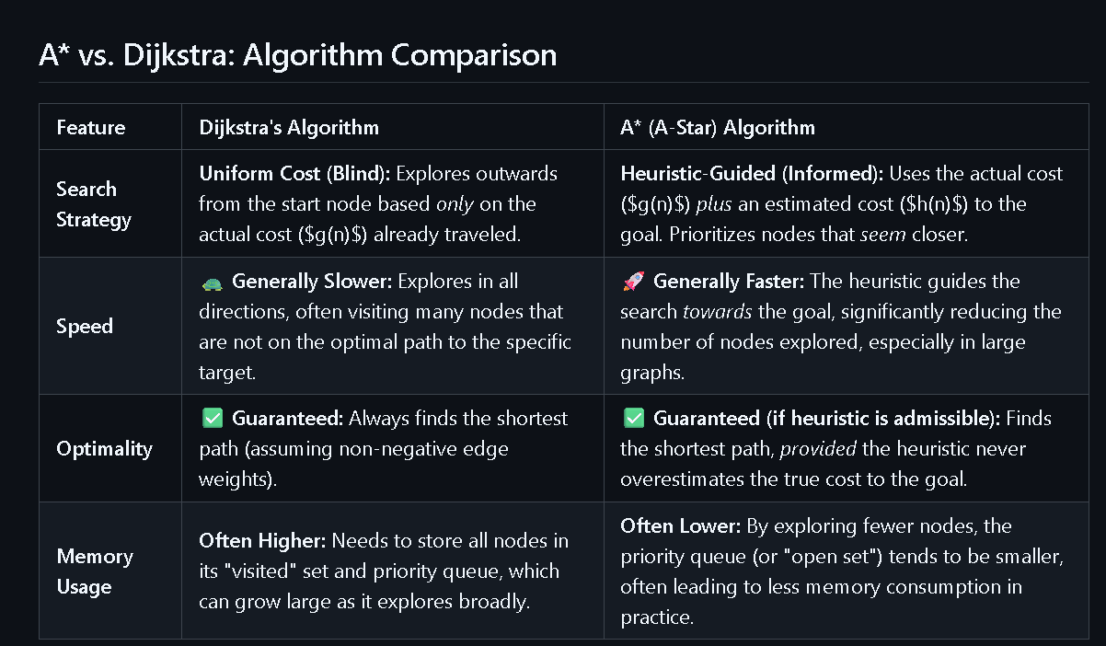This screenshot has height=646, width=1106.
Task: Click the Search Strategy row label
Action: (94, 204)
